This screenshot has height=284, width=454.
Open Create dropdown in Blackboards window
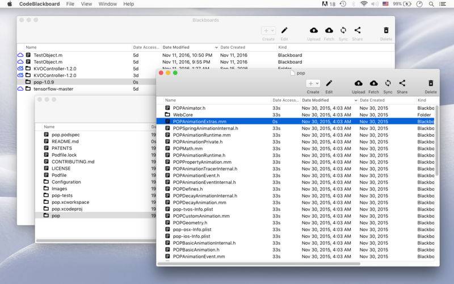pyautogui.click(x=268, y=31)
